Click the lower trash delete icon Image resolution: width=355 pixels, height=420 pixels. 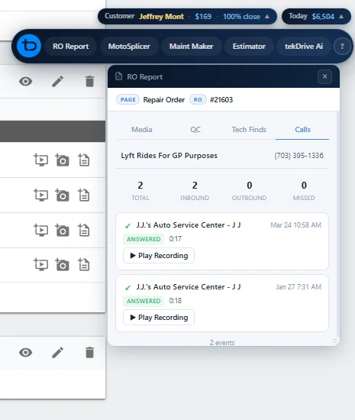click(x=89, y=353)
